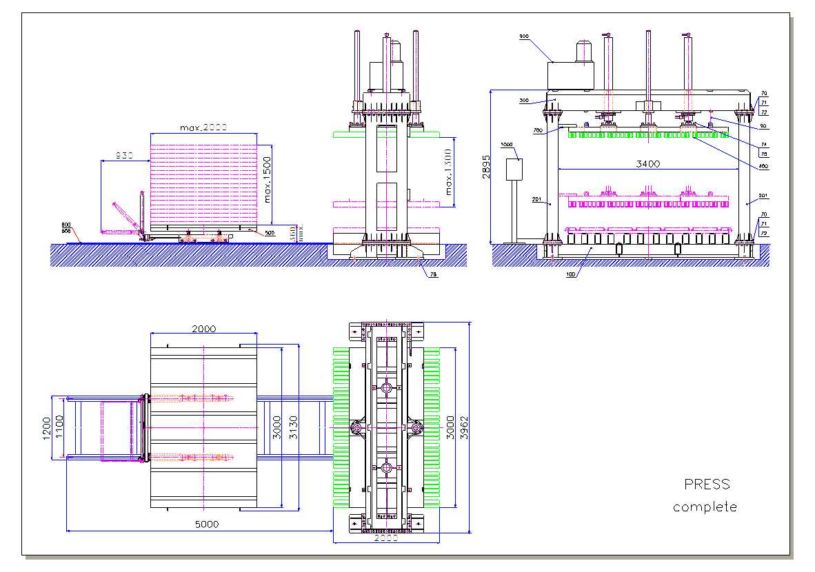Select the 1200 dimension at left edge
This screenshot has width=815, height=572.
(47, 427)
